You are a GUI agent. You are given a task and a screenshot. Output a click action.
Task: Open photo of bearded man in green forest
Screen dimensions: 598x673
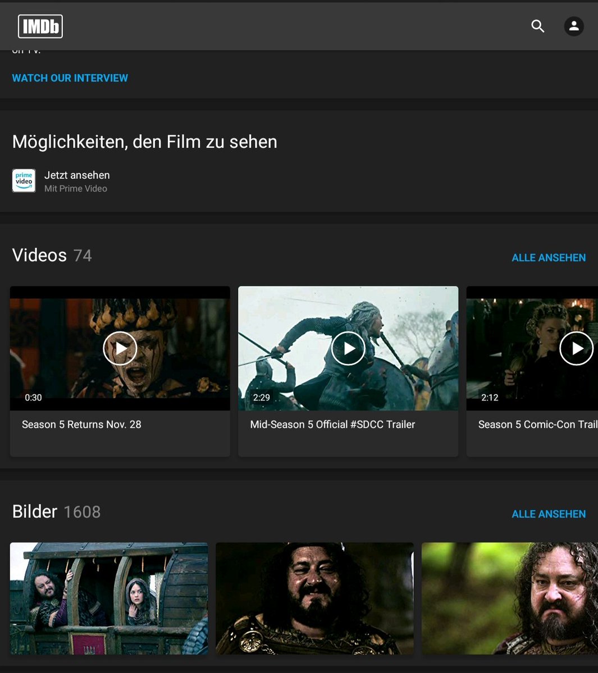(x=510, y=598)
